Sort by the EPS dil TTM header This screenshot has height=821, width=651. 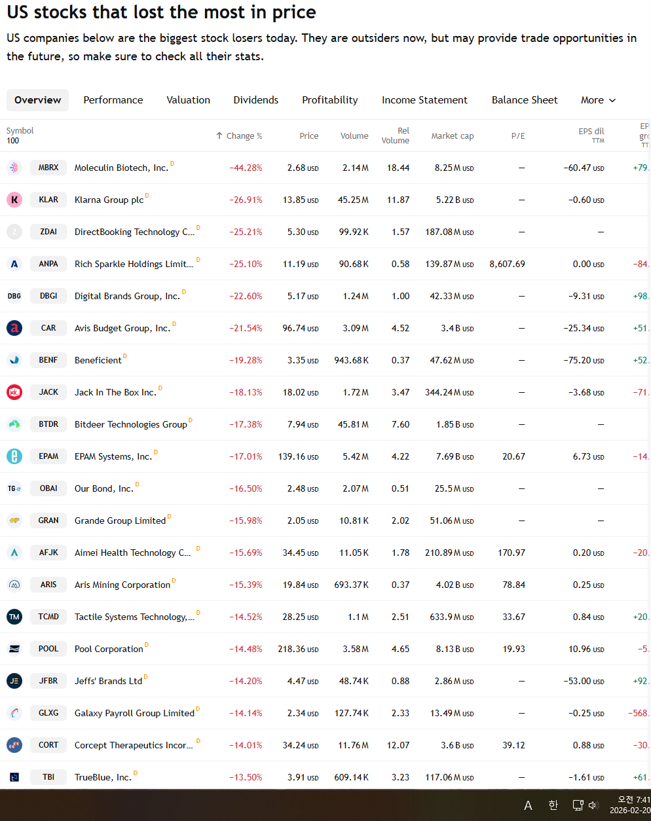[591, 135]
